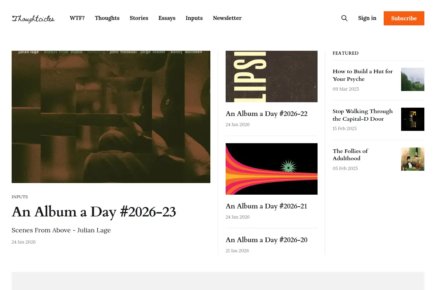436x290 pixels.
Task: Click the orange Subscribe button
Action: coord(404,18)
